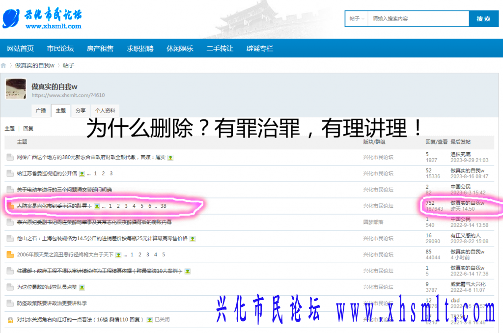Image resolution: width=503 pixels, height=333 pixels.
Task: Open last post dated 2023-8-16 08:47
Action: click(469, 176)
